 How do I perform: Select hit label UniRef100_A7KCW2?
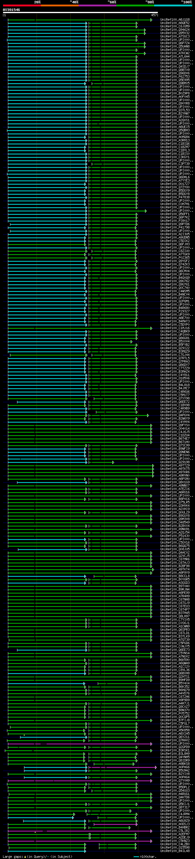(x=175, y=53)
